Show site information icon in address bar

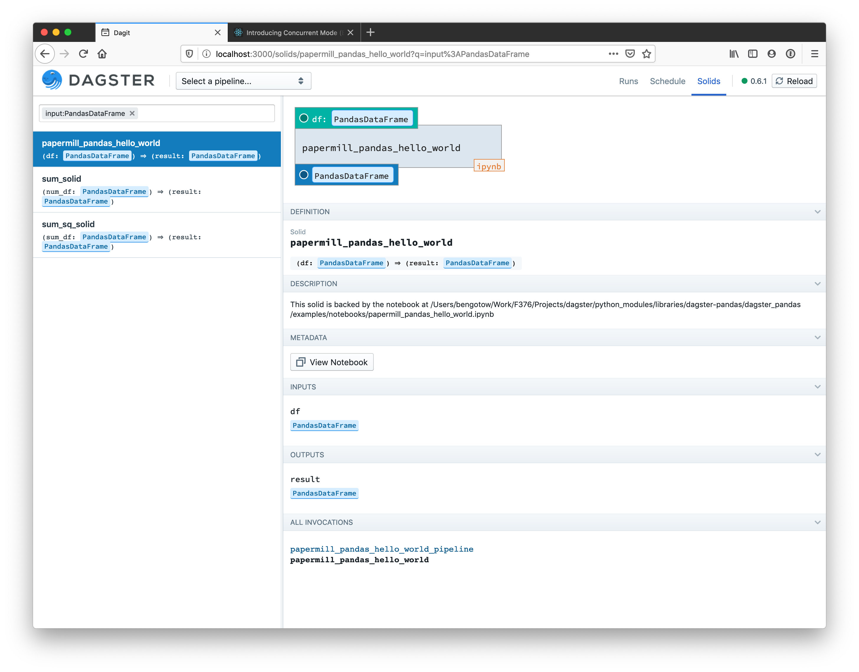206,54
